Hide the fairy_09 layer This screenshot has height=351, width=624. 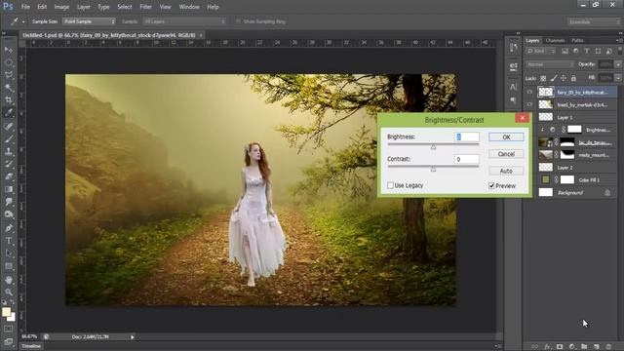529,92
